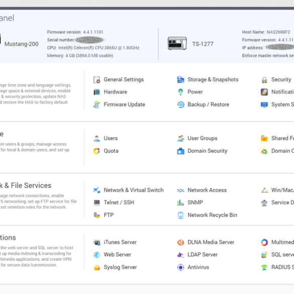The width and height of the screenshot is (294, 294).
Task: Open the FTP service link
Action: 109,215
